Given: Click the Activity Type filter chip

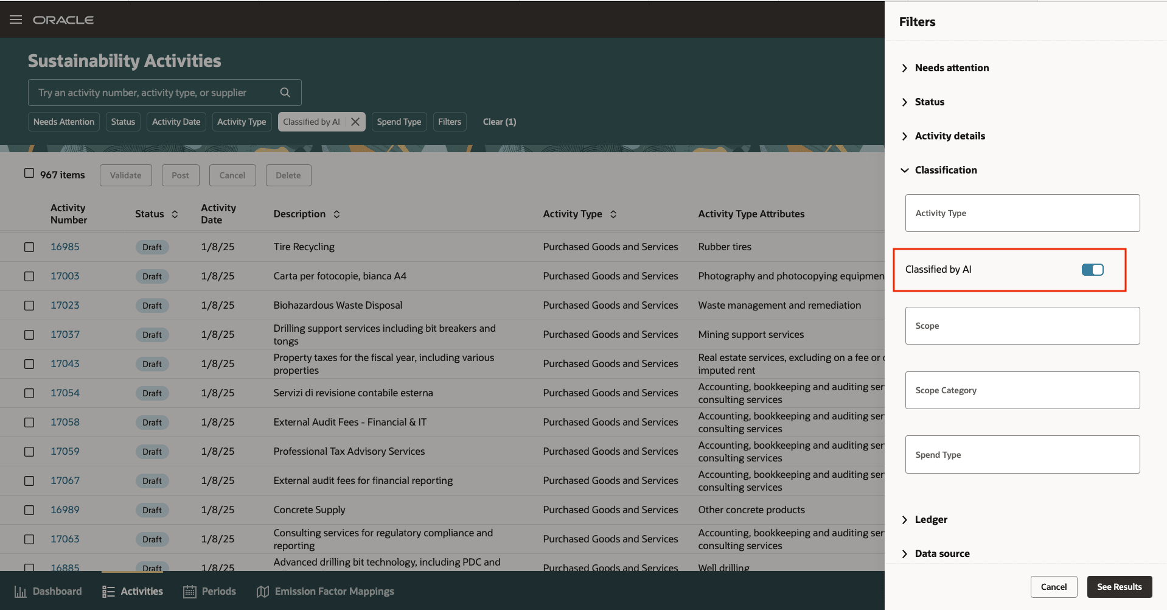Looking at the screenshot, I should (242, 122).
